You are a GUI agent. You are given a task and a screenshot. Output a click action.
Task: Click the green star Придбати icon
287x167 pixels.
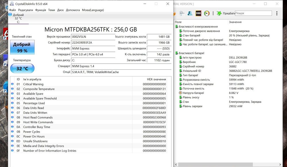coord(219,13)
